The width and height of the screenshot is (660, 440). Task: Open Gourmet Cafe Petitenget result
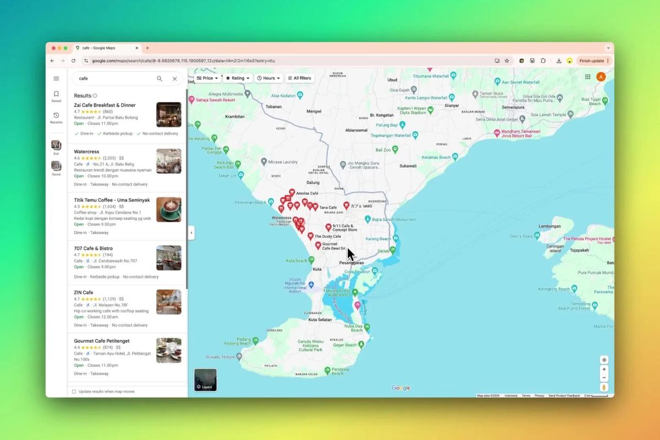[x=127, y=358]
